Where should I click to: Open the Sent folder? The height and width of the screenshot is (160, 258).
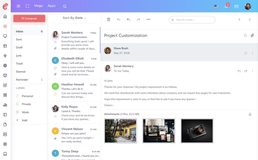(x=19, y=39)
